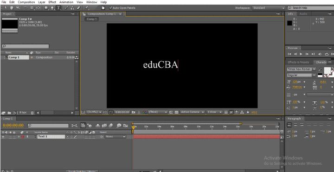Open the Active Camera dropdown

[x=193, y=112]
